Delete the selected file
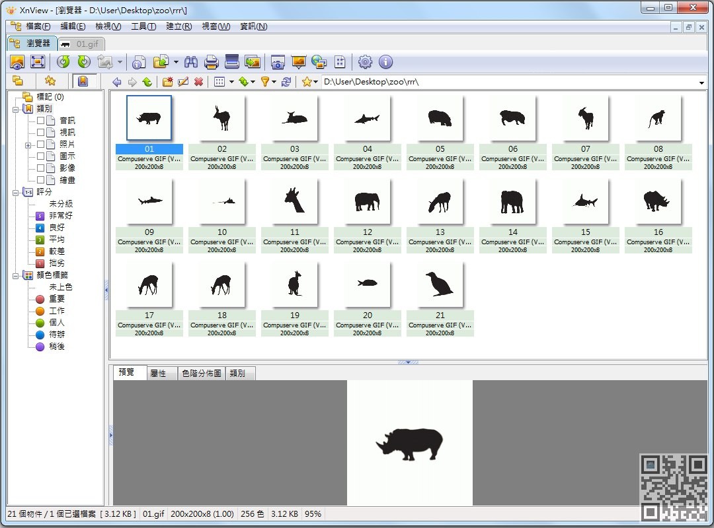 pos(198,82)
